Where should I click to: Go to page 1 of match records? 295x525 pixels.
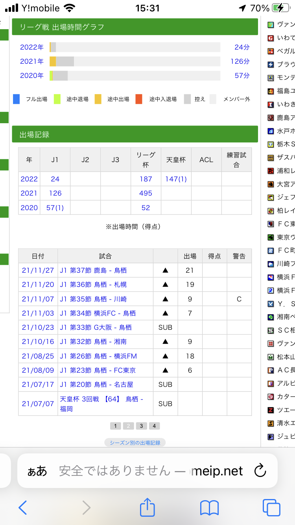(115, 426)
